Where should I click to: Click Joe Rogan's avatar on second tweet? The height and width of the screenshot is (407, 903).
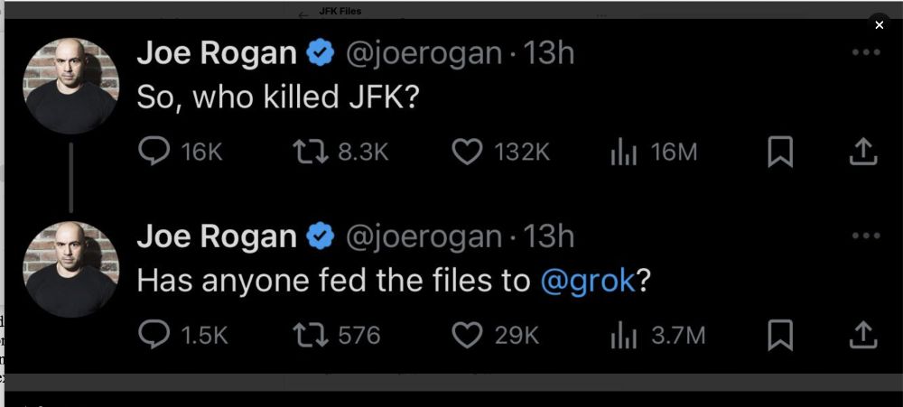[x=70, y=269]
